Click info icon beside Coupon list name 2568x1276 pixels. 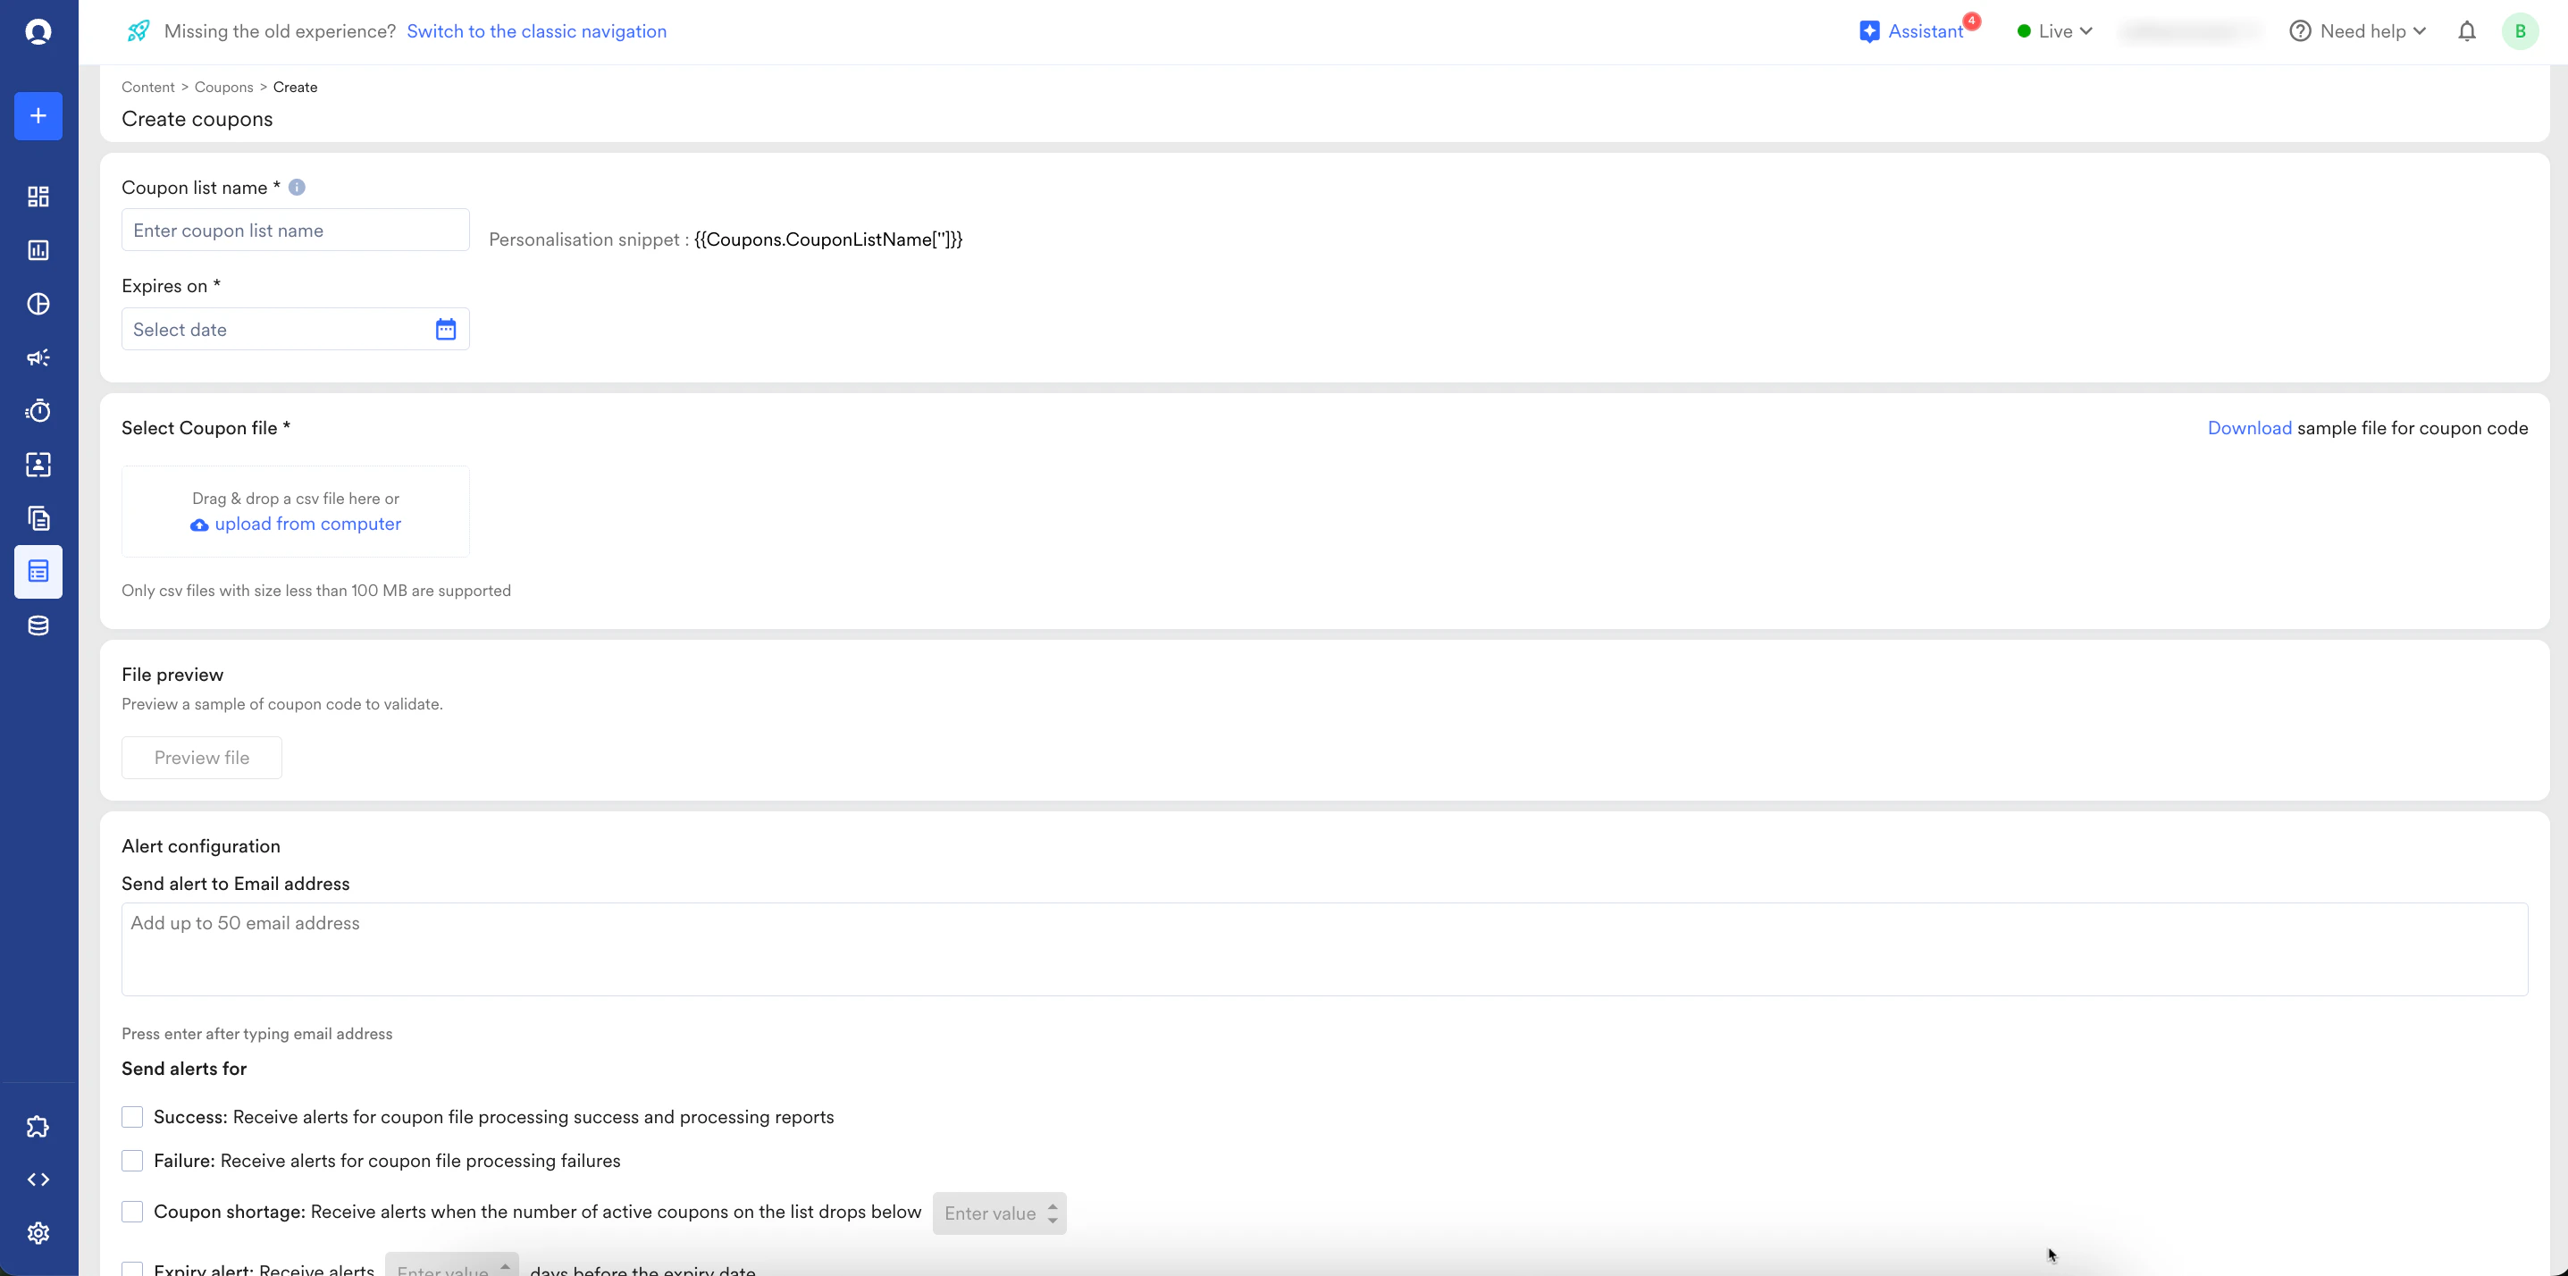pyautogui.click(x=297, y=188)
